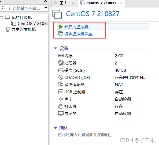Image resolution: width=159 pixels, height=145 pixels.
Task: Click the 存在 value for 打印机
Action: (x=119, y=106)
